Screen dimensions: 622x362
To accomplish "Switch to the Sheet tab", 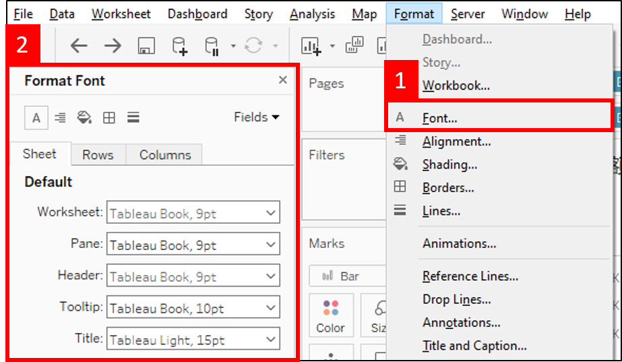I will pyautogui.click(x=40, y=154).
